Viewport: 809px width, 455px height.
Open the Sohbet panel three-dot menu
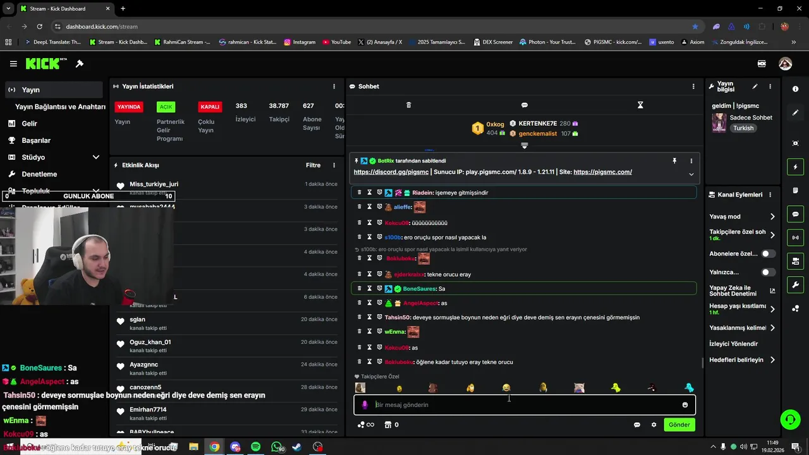click(693, 87)
